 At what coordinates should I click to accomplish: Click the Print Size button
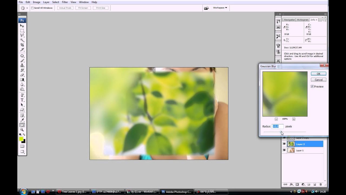[101, 8]
